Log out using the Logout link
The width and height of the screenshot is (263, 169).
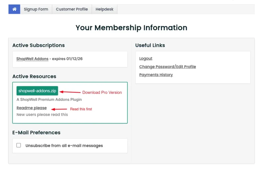pyautogui.click(x=146, y=58)
